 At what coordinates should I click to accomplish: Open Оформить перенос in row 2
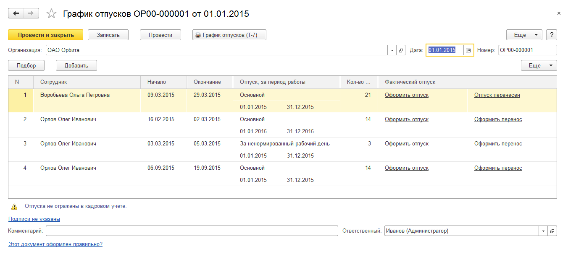(498, 119)
